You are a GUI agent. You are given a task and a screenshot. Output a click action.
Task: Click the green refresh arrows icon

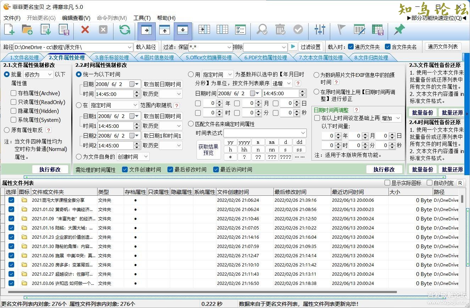[125, 30]
